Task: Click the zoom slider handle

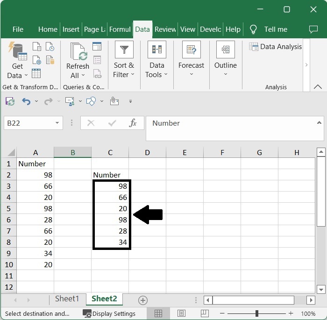Action: pyautogui.click(x=256, y=313)
